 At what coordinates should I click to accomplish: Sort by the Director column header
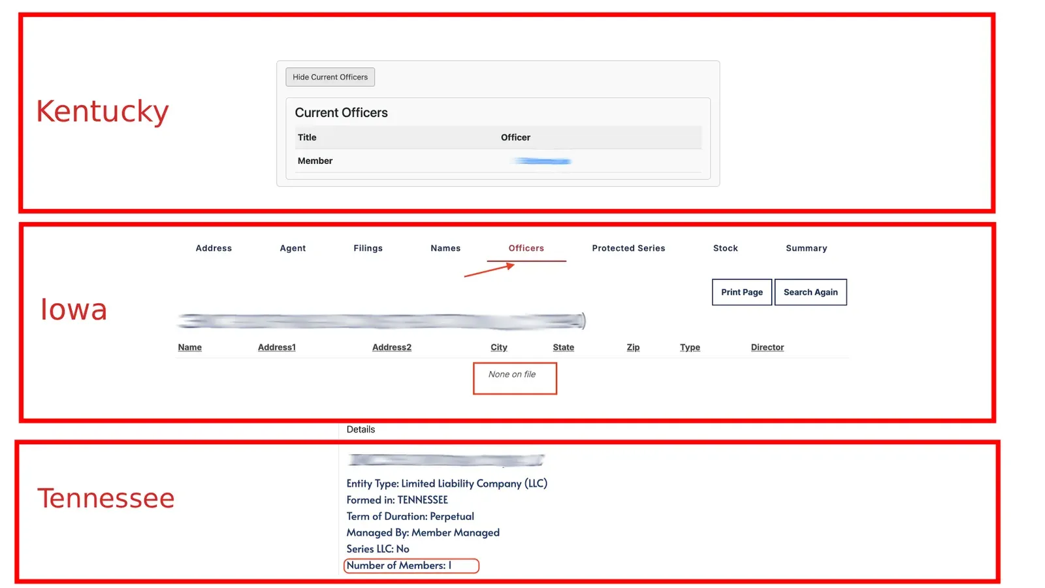coord(767,348)
